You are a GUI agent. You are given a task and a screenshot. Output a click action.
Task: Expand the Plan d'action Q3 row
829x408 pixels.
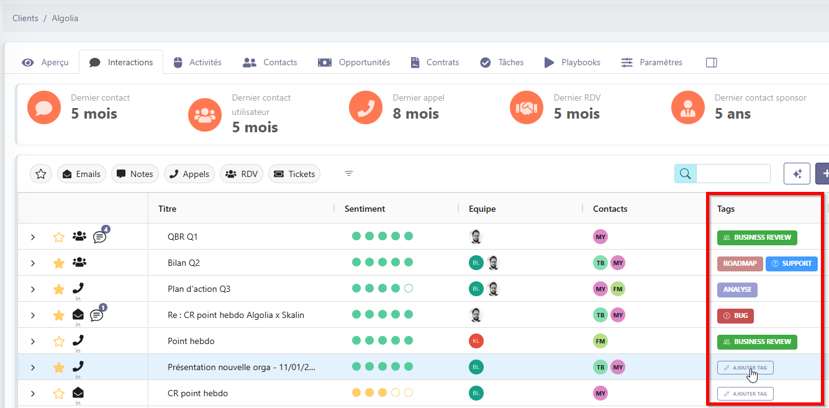click(33, 289)
